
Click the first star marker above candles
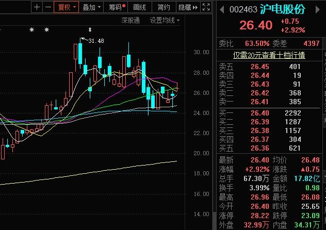(x=32, y=30)
